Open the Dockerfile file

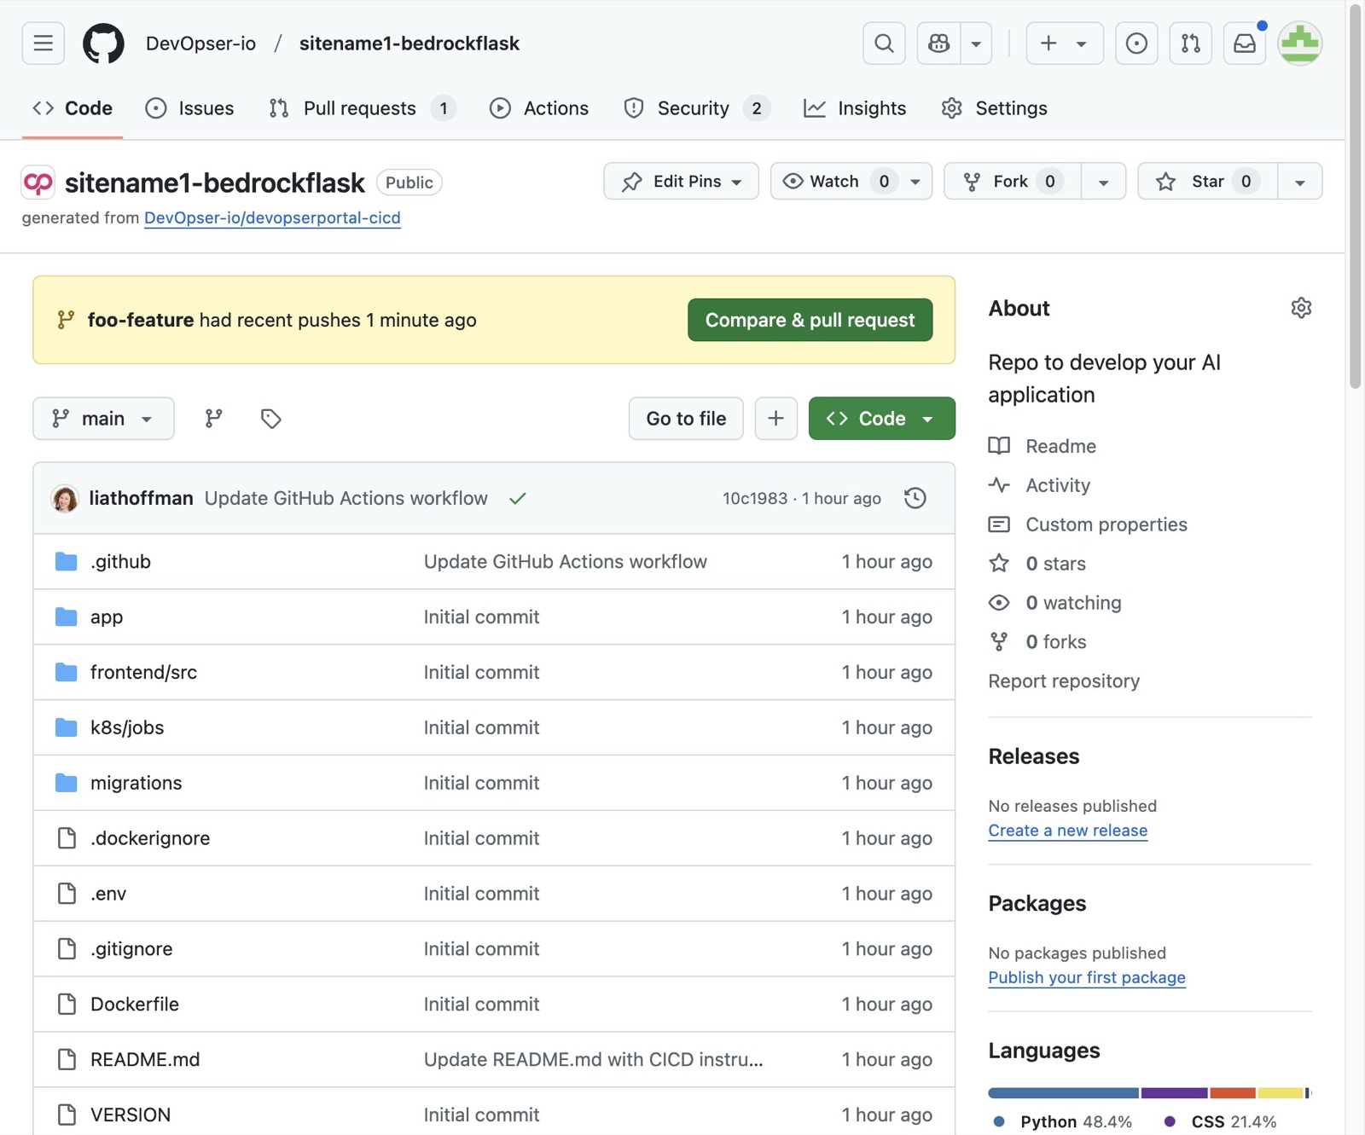pos(135,1004)
